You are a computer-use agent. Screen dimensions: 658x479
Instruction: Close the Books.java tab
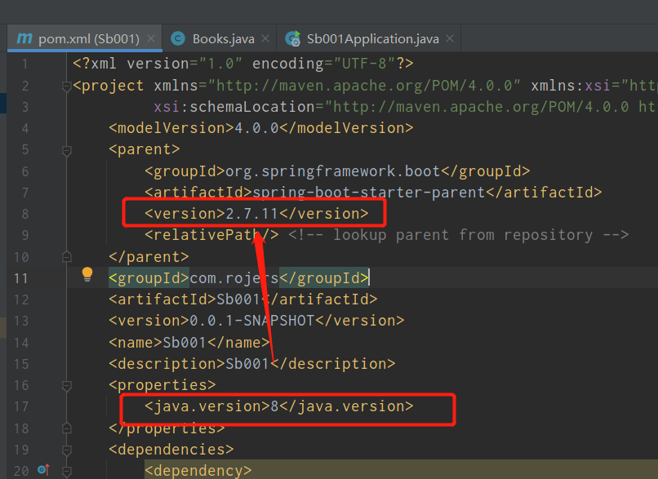tap(265, 38)
